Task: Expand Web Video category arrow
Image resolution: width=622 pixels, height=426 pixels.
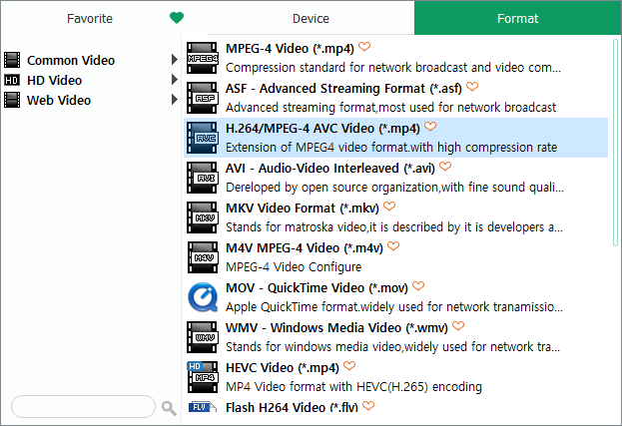Action: pyautogui.click(x=174, y=99)
